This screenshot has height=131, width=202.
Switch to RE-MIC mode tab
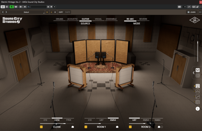pyautogui.click(x=130, y=19)
